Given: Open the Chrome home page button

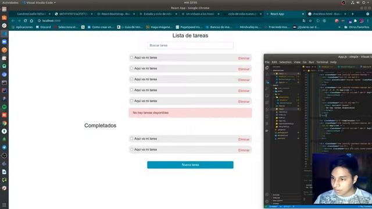Looking at the screenshot, I should pyautogui.click(x=31, y=21).
